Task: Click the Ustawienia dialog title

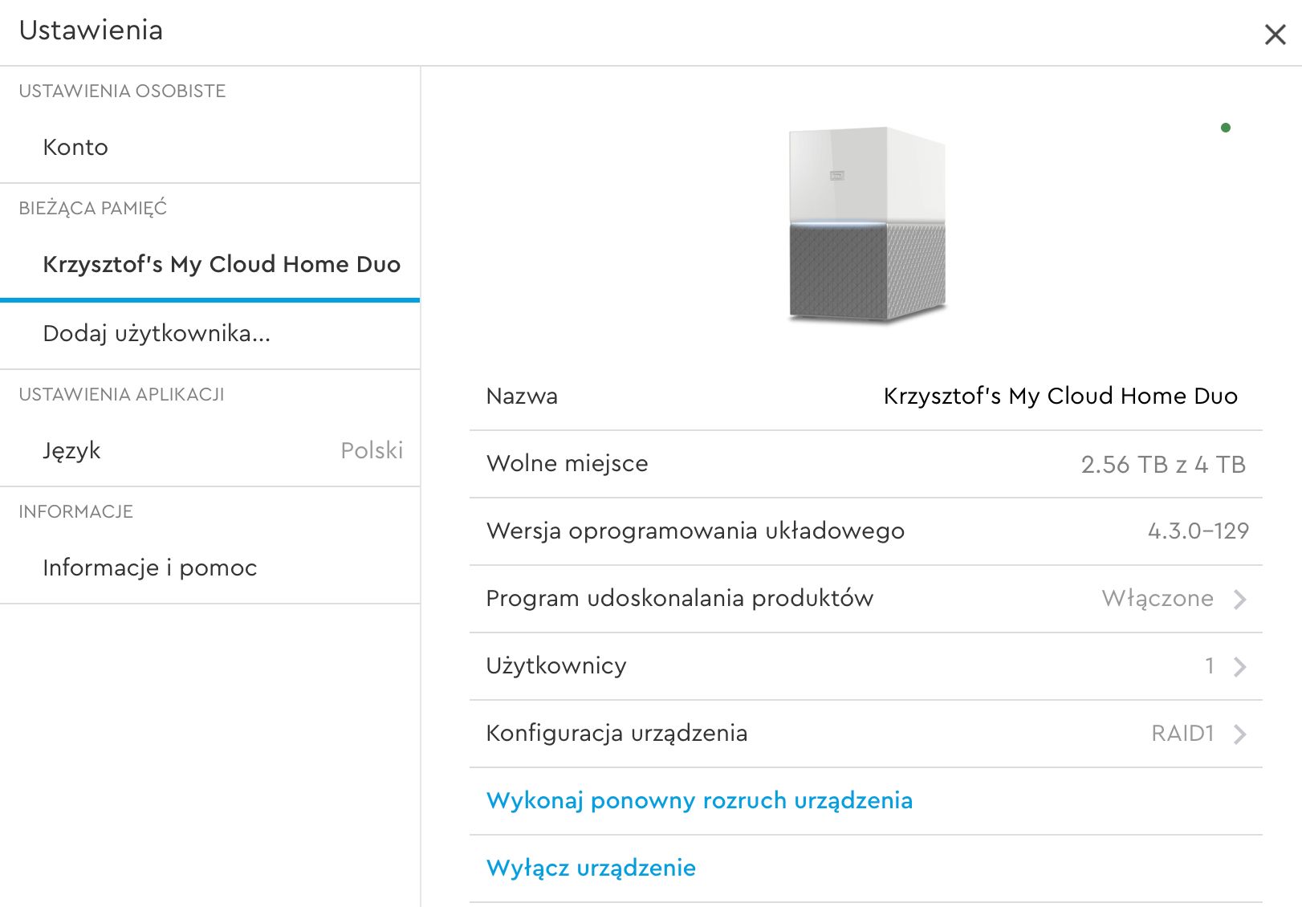Action: point(91,31)
